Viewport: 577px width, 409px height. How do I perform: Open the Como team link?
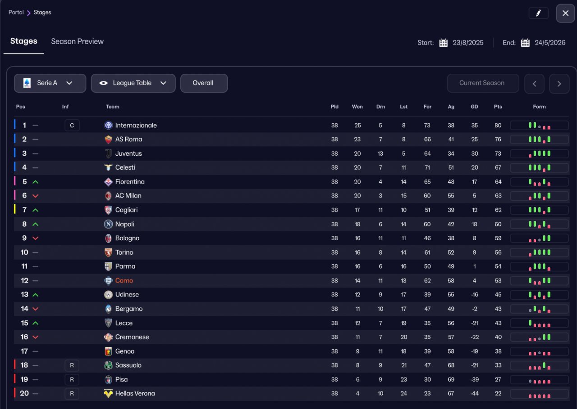click(x=124, y=281)
